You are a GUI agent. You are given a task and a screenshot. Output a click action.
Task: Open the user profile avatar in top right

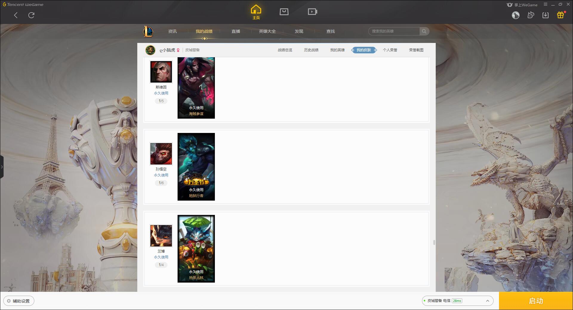pos(515,15)
